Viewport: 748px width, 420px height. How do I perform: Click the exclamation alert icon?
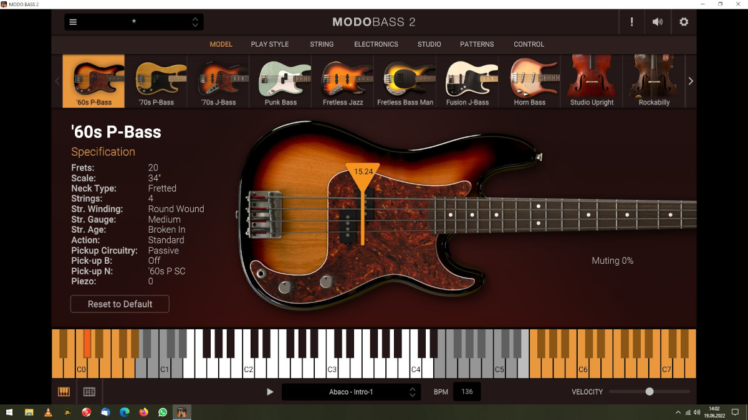(631, 22)
